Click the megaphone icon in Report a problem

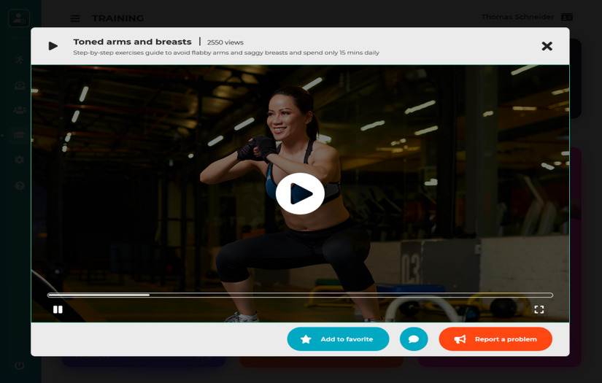[x=460, y=339]
